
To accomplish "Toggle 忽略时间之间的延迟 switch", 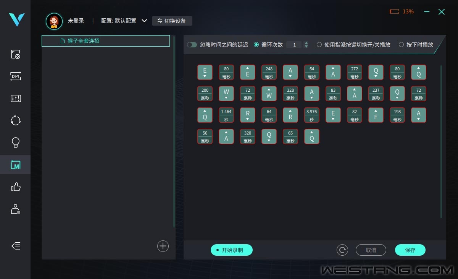I will tap(192, 45).
